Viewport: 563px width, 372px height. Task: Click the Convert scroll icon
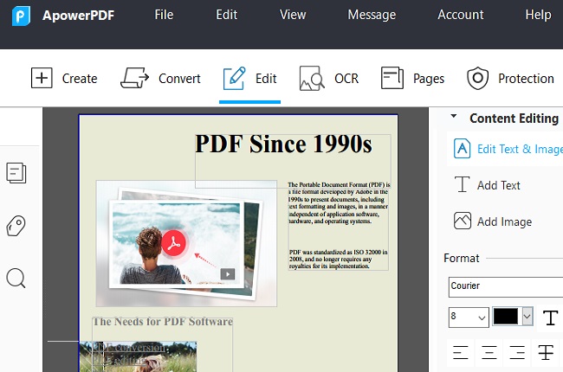point(134,78)
